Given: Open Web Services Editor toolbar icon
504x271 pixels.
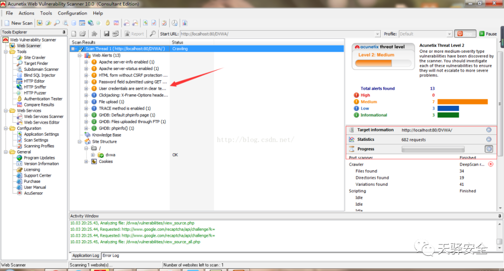Looking at the screenshot, I should (135, 23).
